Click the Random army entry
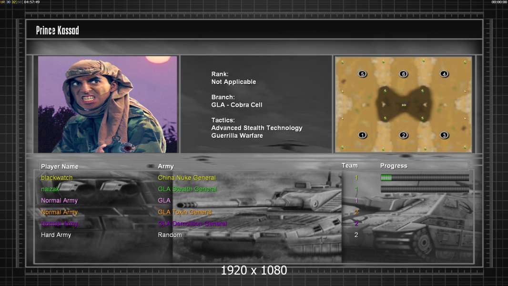Screen dimensions: 508x286 pyautogui.click(x=170, y=235)
